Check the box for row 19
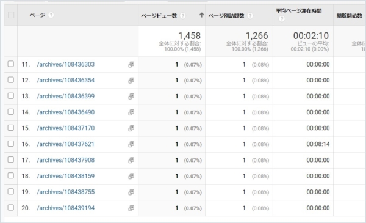The width and height of the screenshot is (366, 223). pos(11,191)
